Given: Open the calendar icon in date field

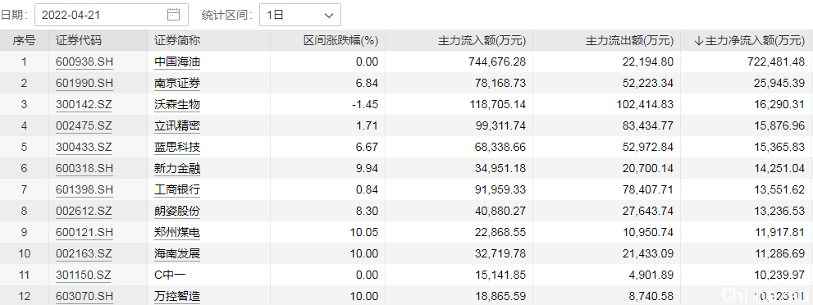Looking at the screenshot, I should coord(173,15).
